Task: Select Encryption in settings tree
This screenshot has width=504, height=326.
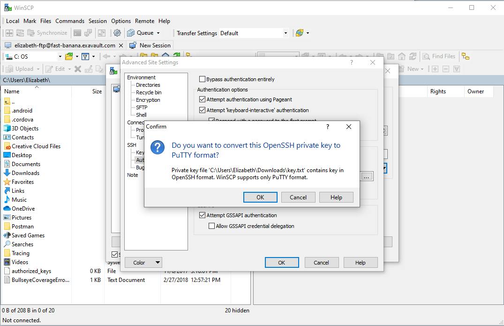Action: [x=148, y=99]
